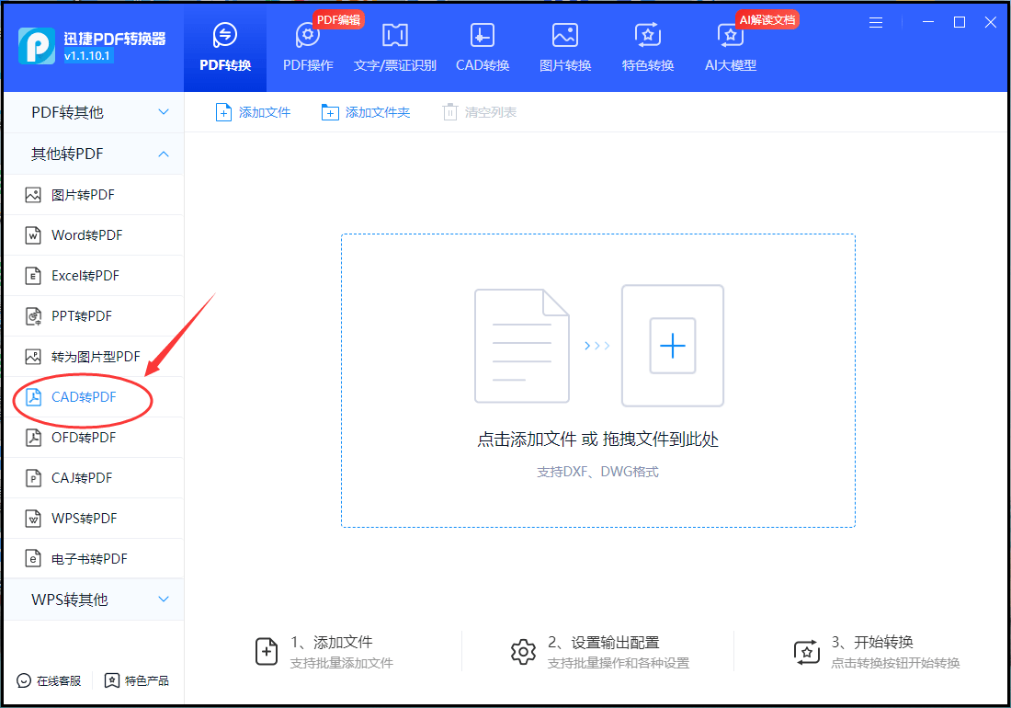Open the 图片转换 tab
This screenshot has height=708, width=1011.
point(565,46)
